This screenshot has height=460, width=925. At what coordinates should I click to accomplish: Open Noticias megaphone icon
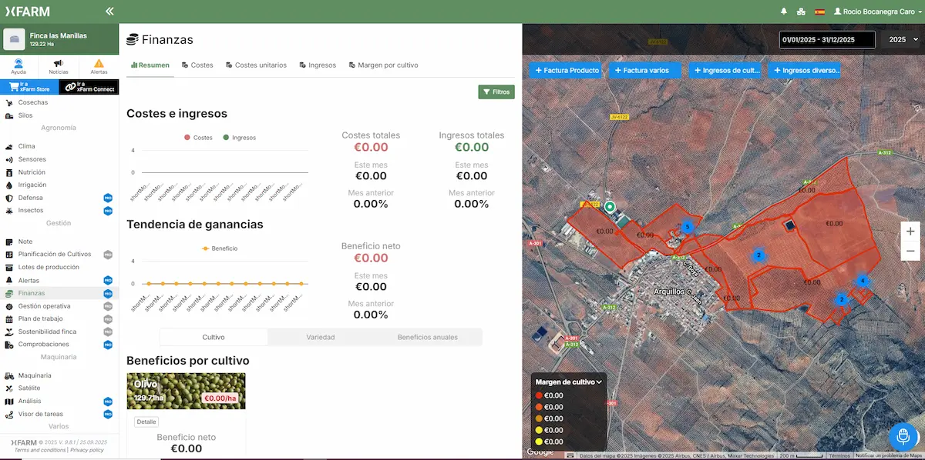(59, 66)
